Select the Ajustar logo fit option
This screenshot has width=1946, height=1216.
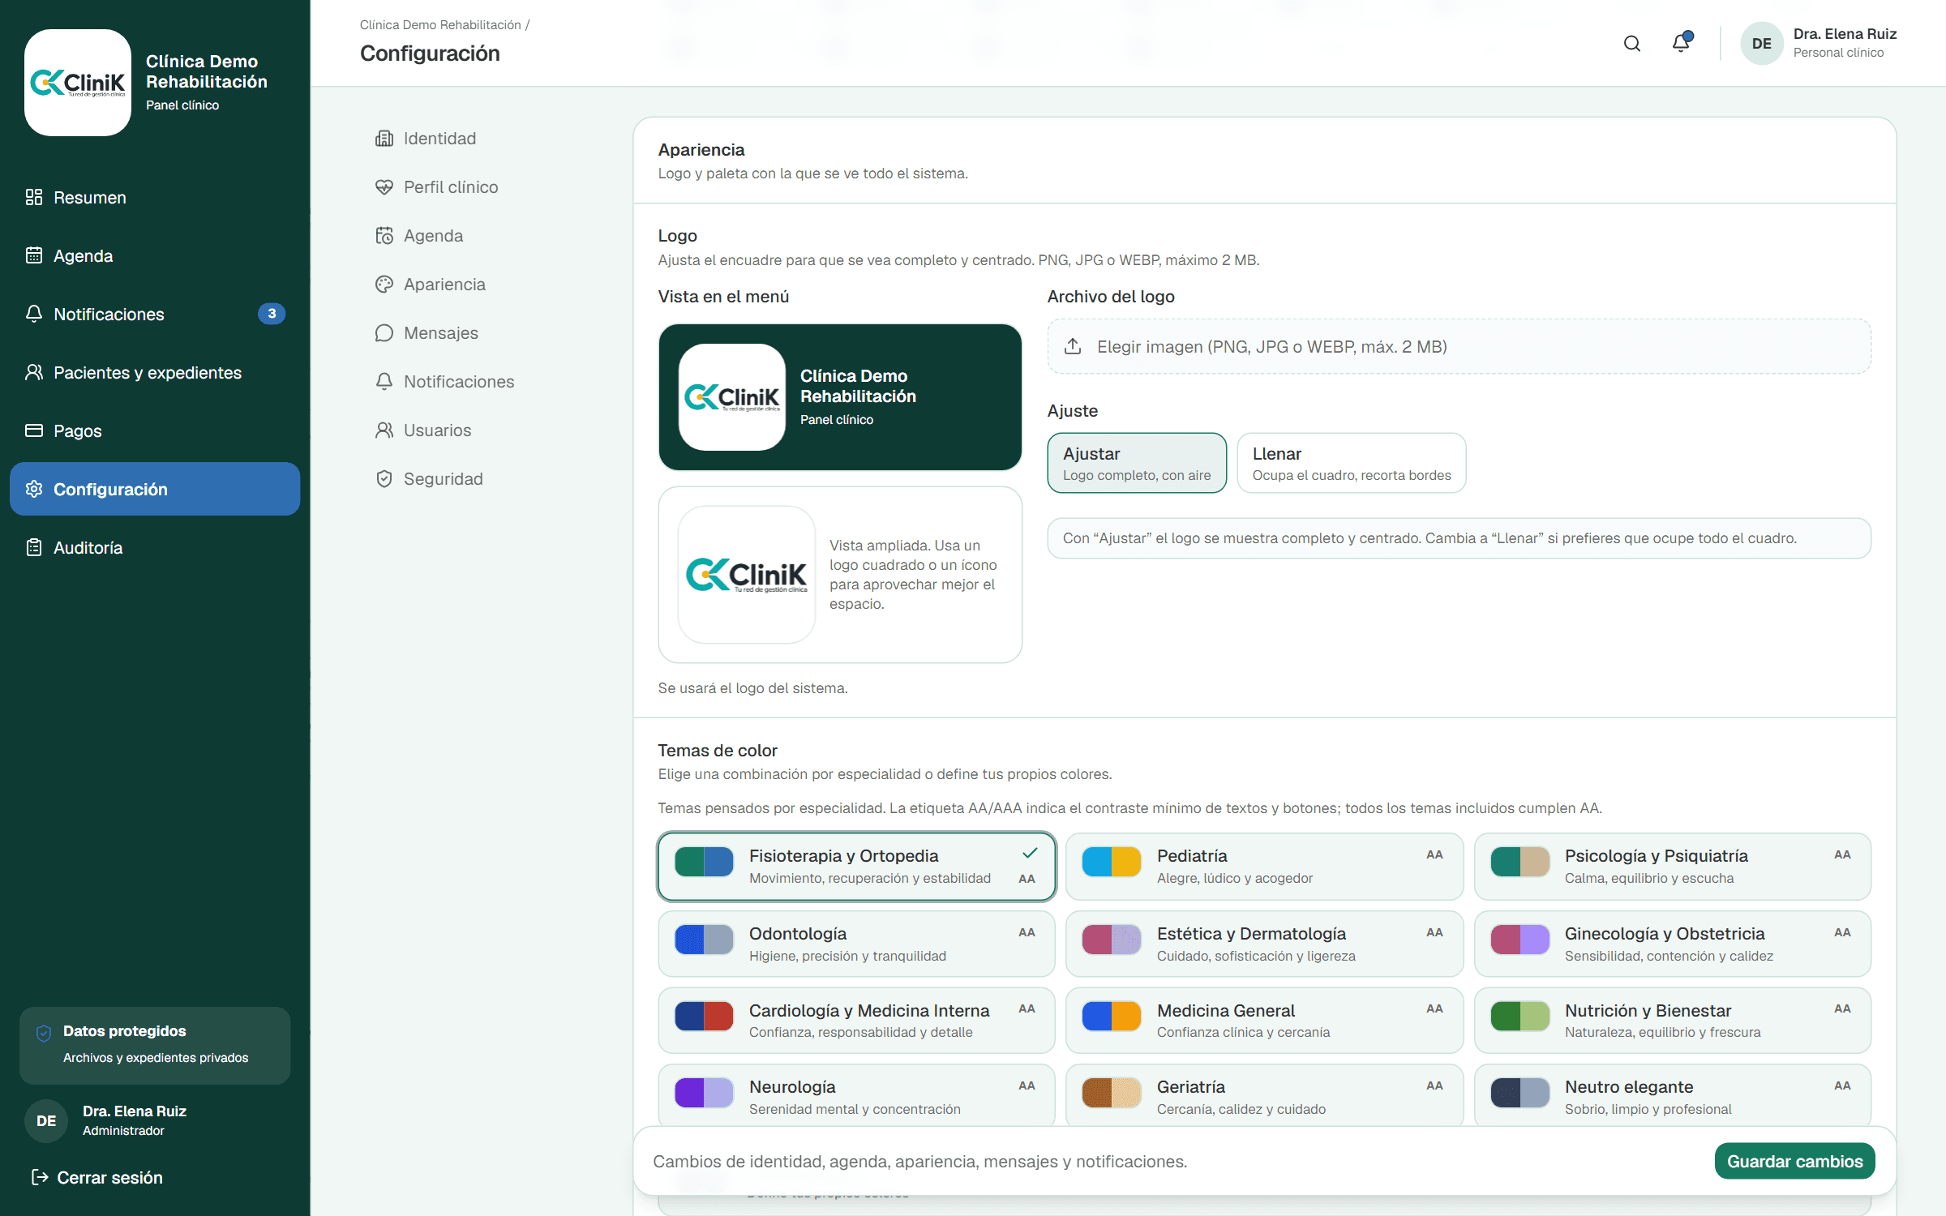coord(1137,463)
